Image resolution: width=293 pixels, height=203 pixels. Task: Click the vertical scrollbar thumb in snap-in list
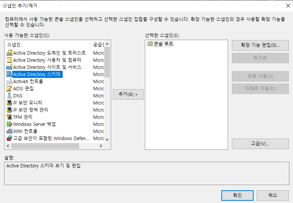tap(107, 62)
